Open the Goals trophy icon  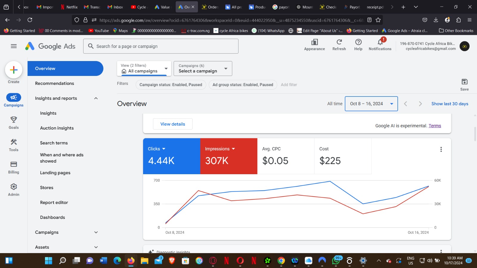click(14, 120)
